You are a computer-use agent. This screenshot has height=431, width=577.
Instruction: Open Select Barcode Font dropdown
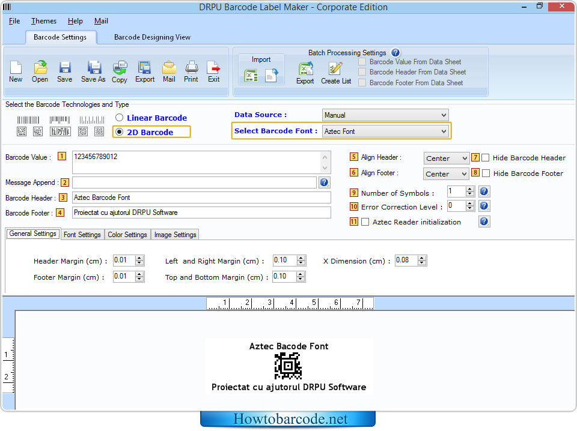tap(385, 131)
